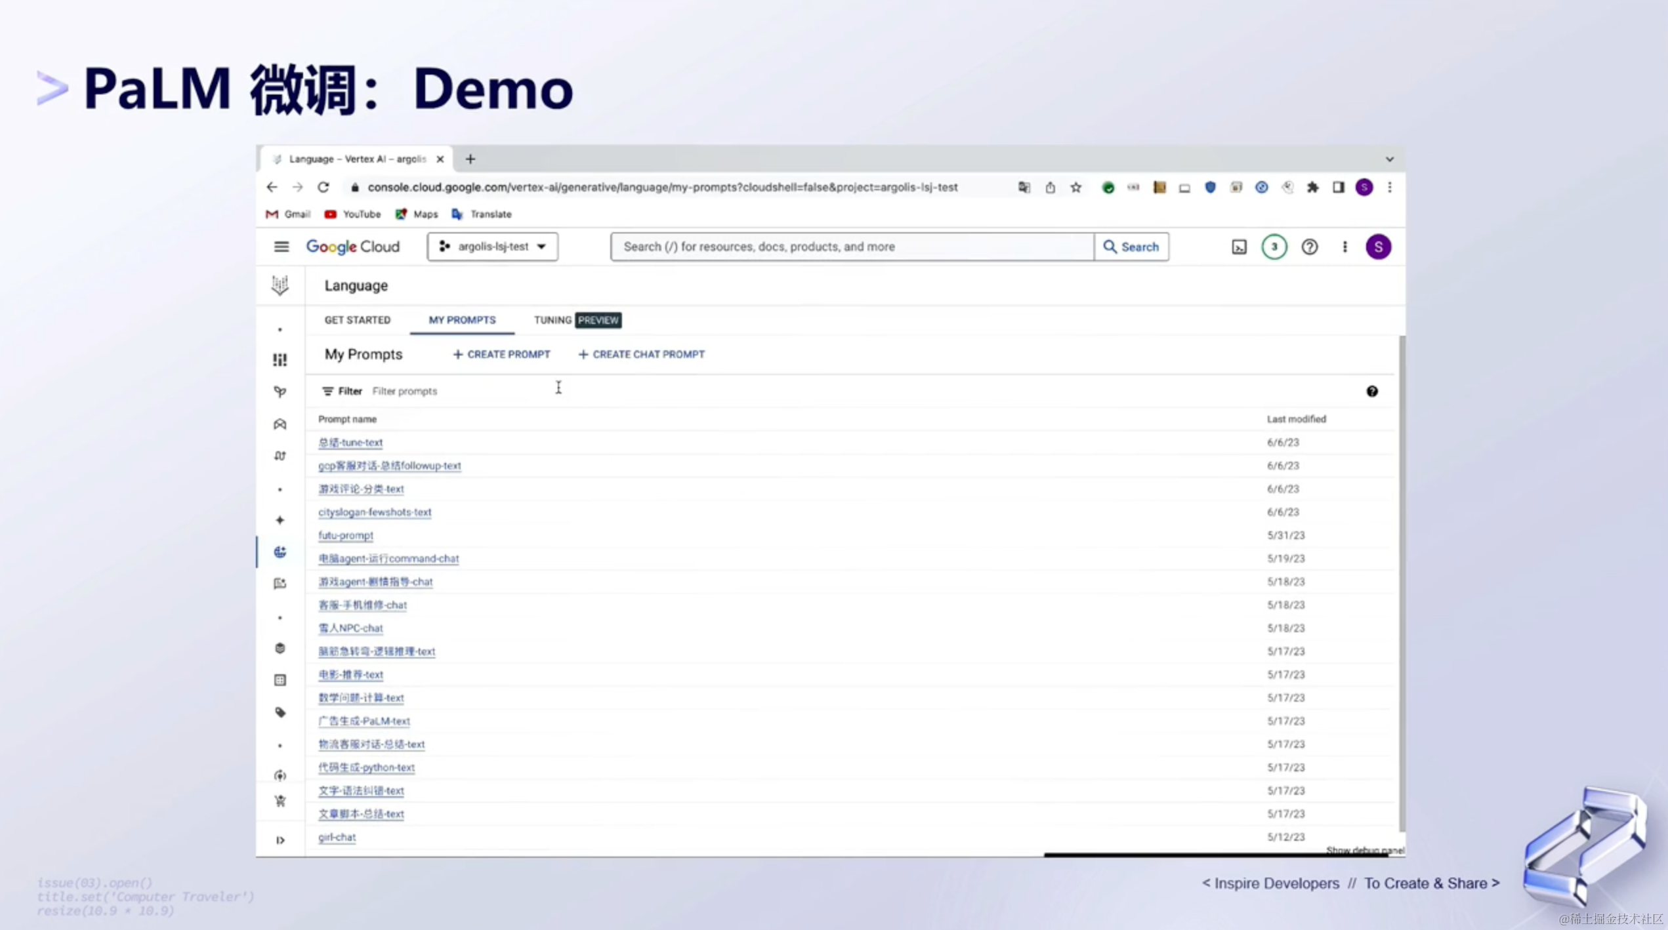
Task: Close the Language Vertex AI tab
Action: [440, 159]
